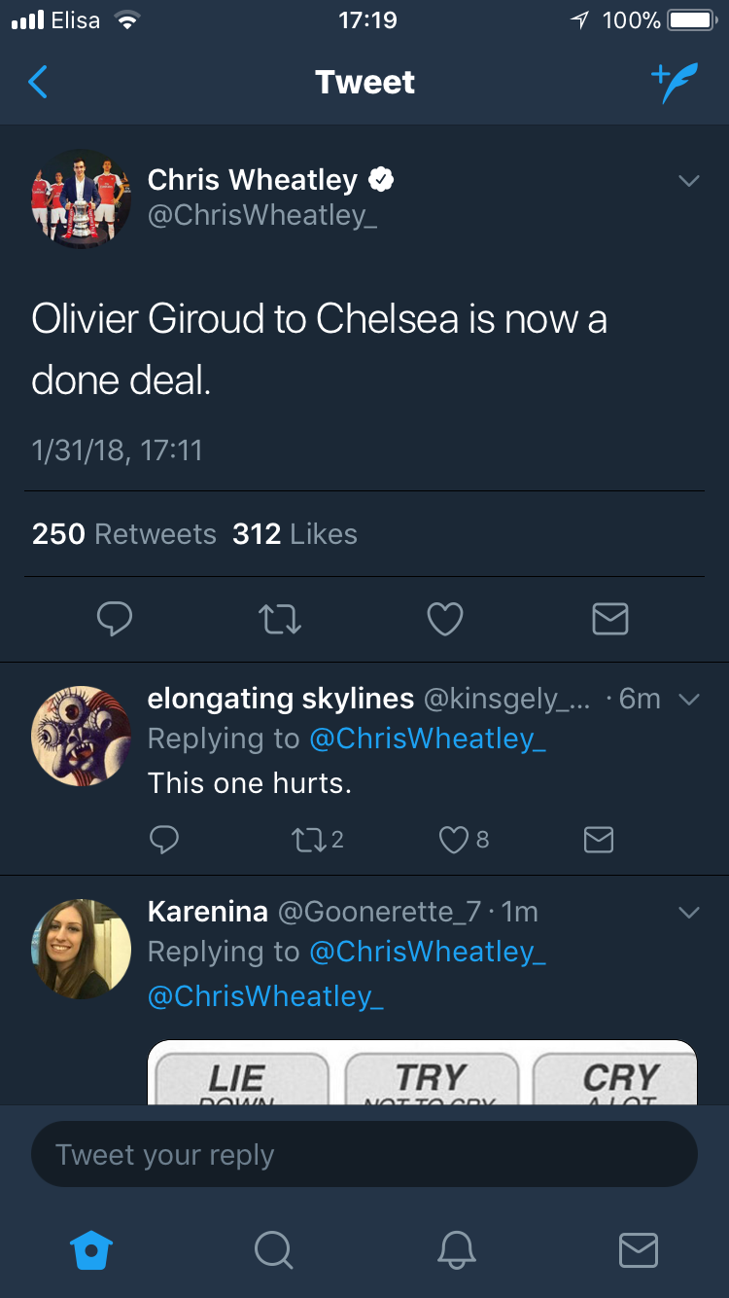Open the Messages tab in bottom bar
The width and height of the screenshot is (729, 1298).
(638, 1249)
